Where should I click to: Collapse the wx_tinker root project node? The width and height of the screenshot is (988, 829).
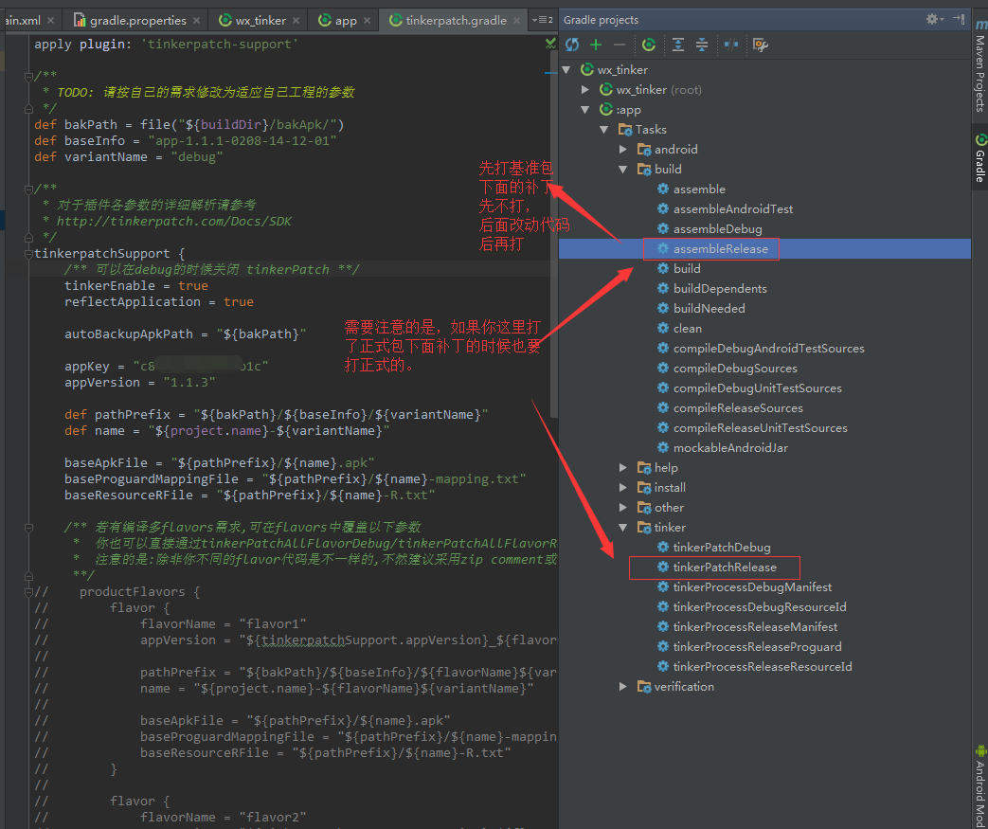(x=566, y=70)
